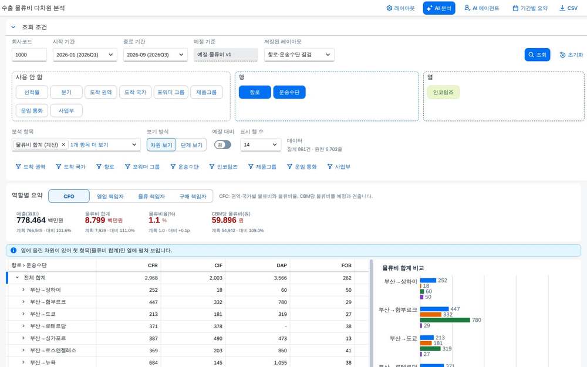The image size is (587, 367).
Task: Open the 항로 filter
Action: (105, 167)
